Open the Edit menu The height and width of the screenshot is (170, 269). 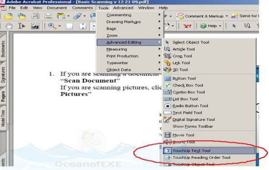pyautogui.click(x=24, y=8)
